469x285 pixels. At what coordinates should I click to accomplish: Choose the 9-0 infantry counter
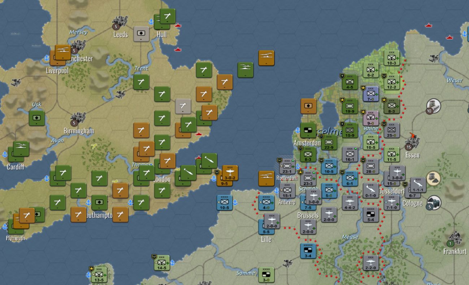point(371,118)
